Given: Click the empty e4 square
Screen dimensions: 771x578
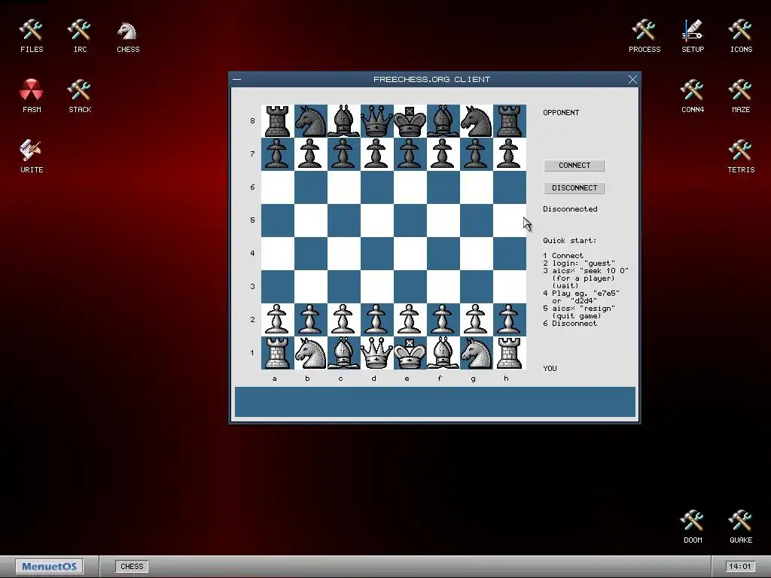Looking at the screenshot, I should click(x=410, y=253).
